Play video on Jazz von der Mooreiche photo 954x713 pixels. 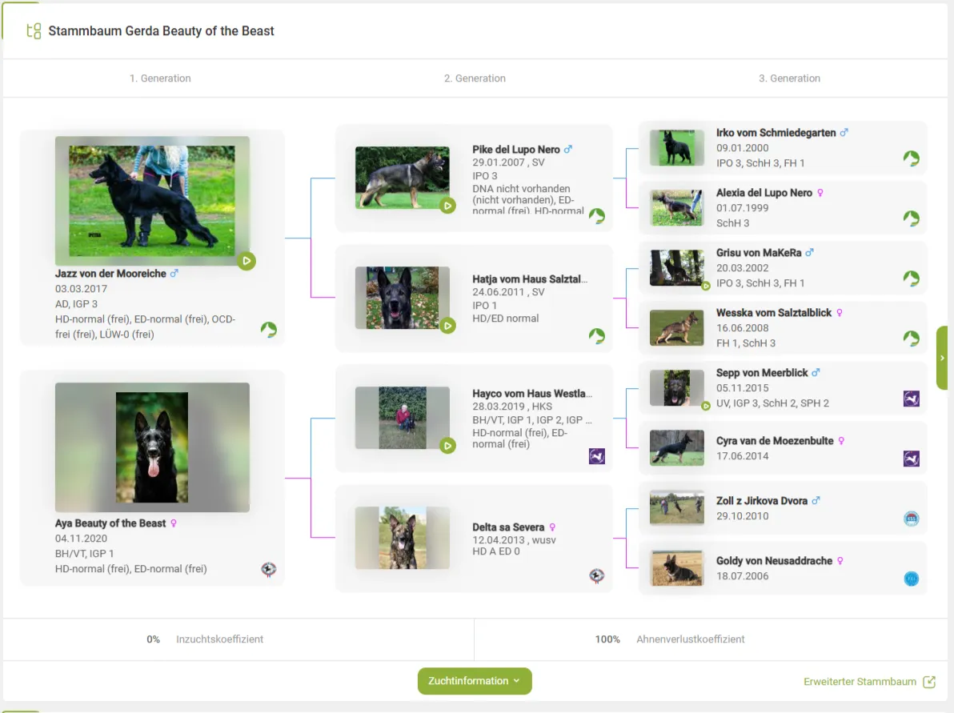[x=247, y=261]
